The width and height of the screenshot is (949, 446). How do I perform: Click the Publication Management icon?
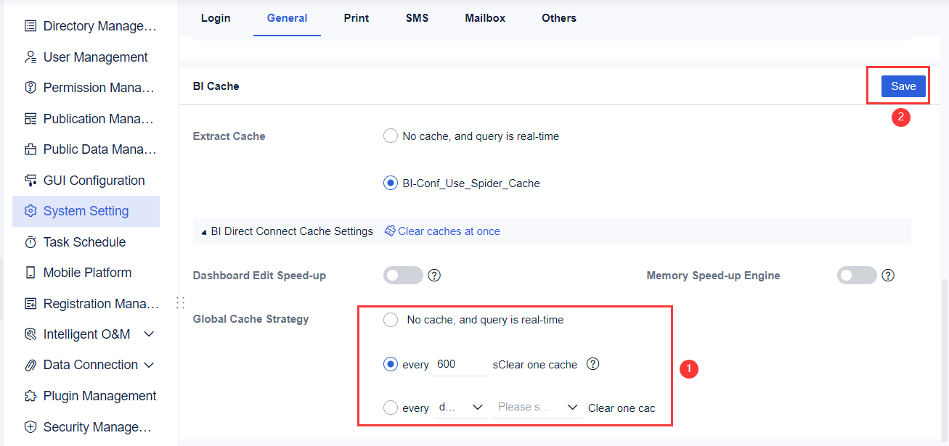(x=30, y=119)
